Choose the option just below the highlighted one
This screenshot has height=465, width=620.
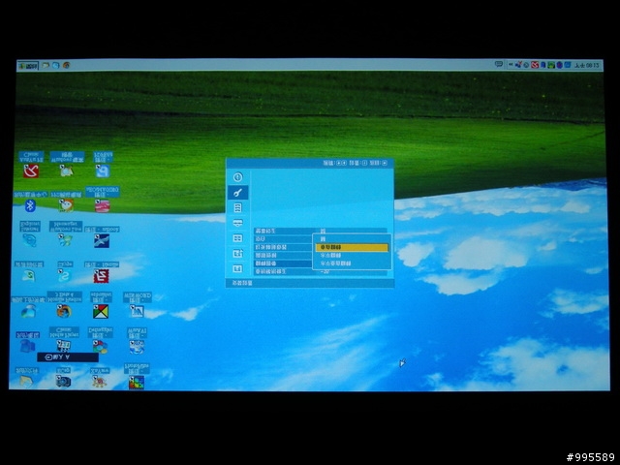coord(352,256)
